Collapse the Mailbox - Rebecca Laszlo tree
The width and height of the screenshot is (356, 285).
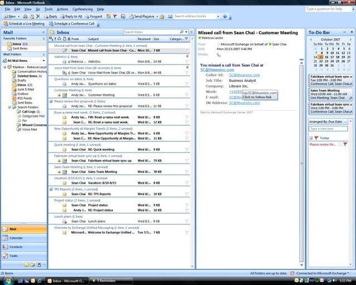4,67
